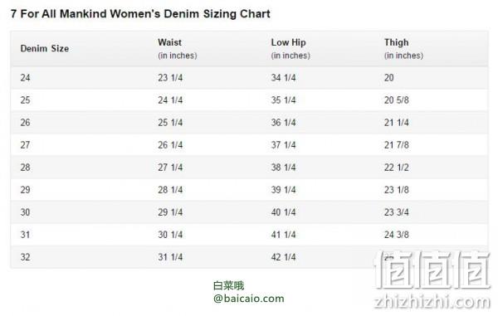The height and width of the screenshot is (316, 498).
Task: Click thigh value 20 5/8
Action: click(397, 100)
